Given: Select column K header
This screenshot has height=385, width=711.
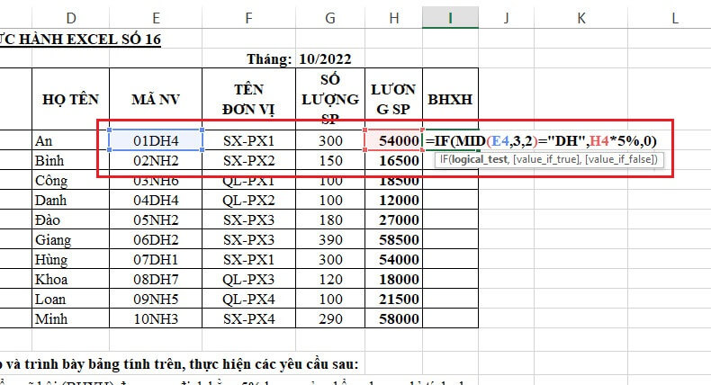Looking at the screenshot, I should pos(580,18).
